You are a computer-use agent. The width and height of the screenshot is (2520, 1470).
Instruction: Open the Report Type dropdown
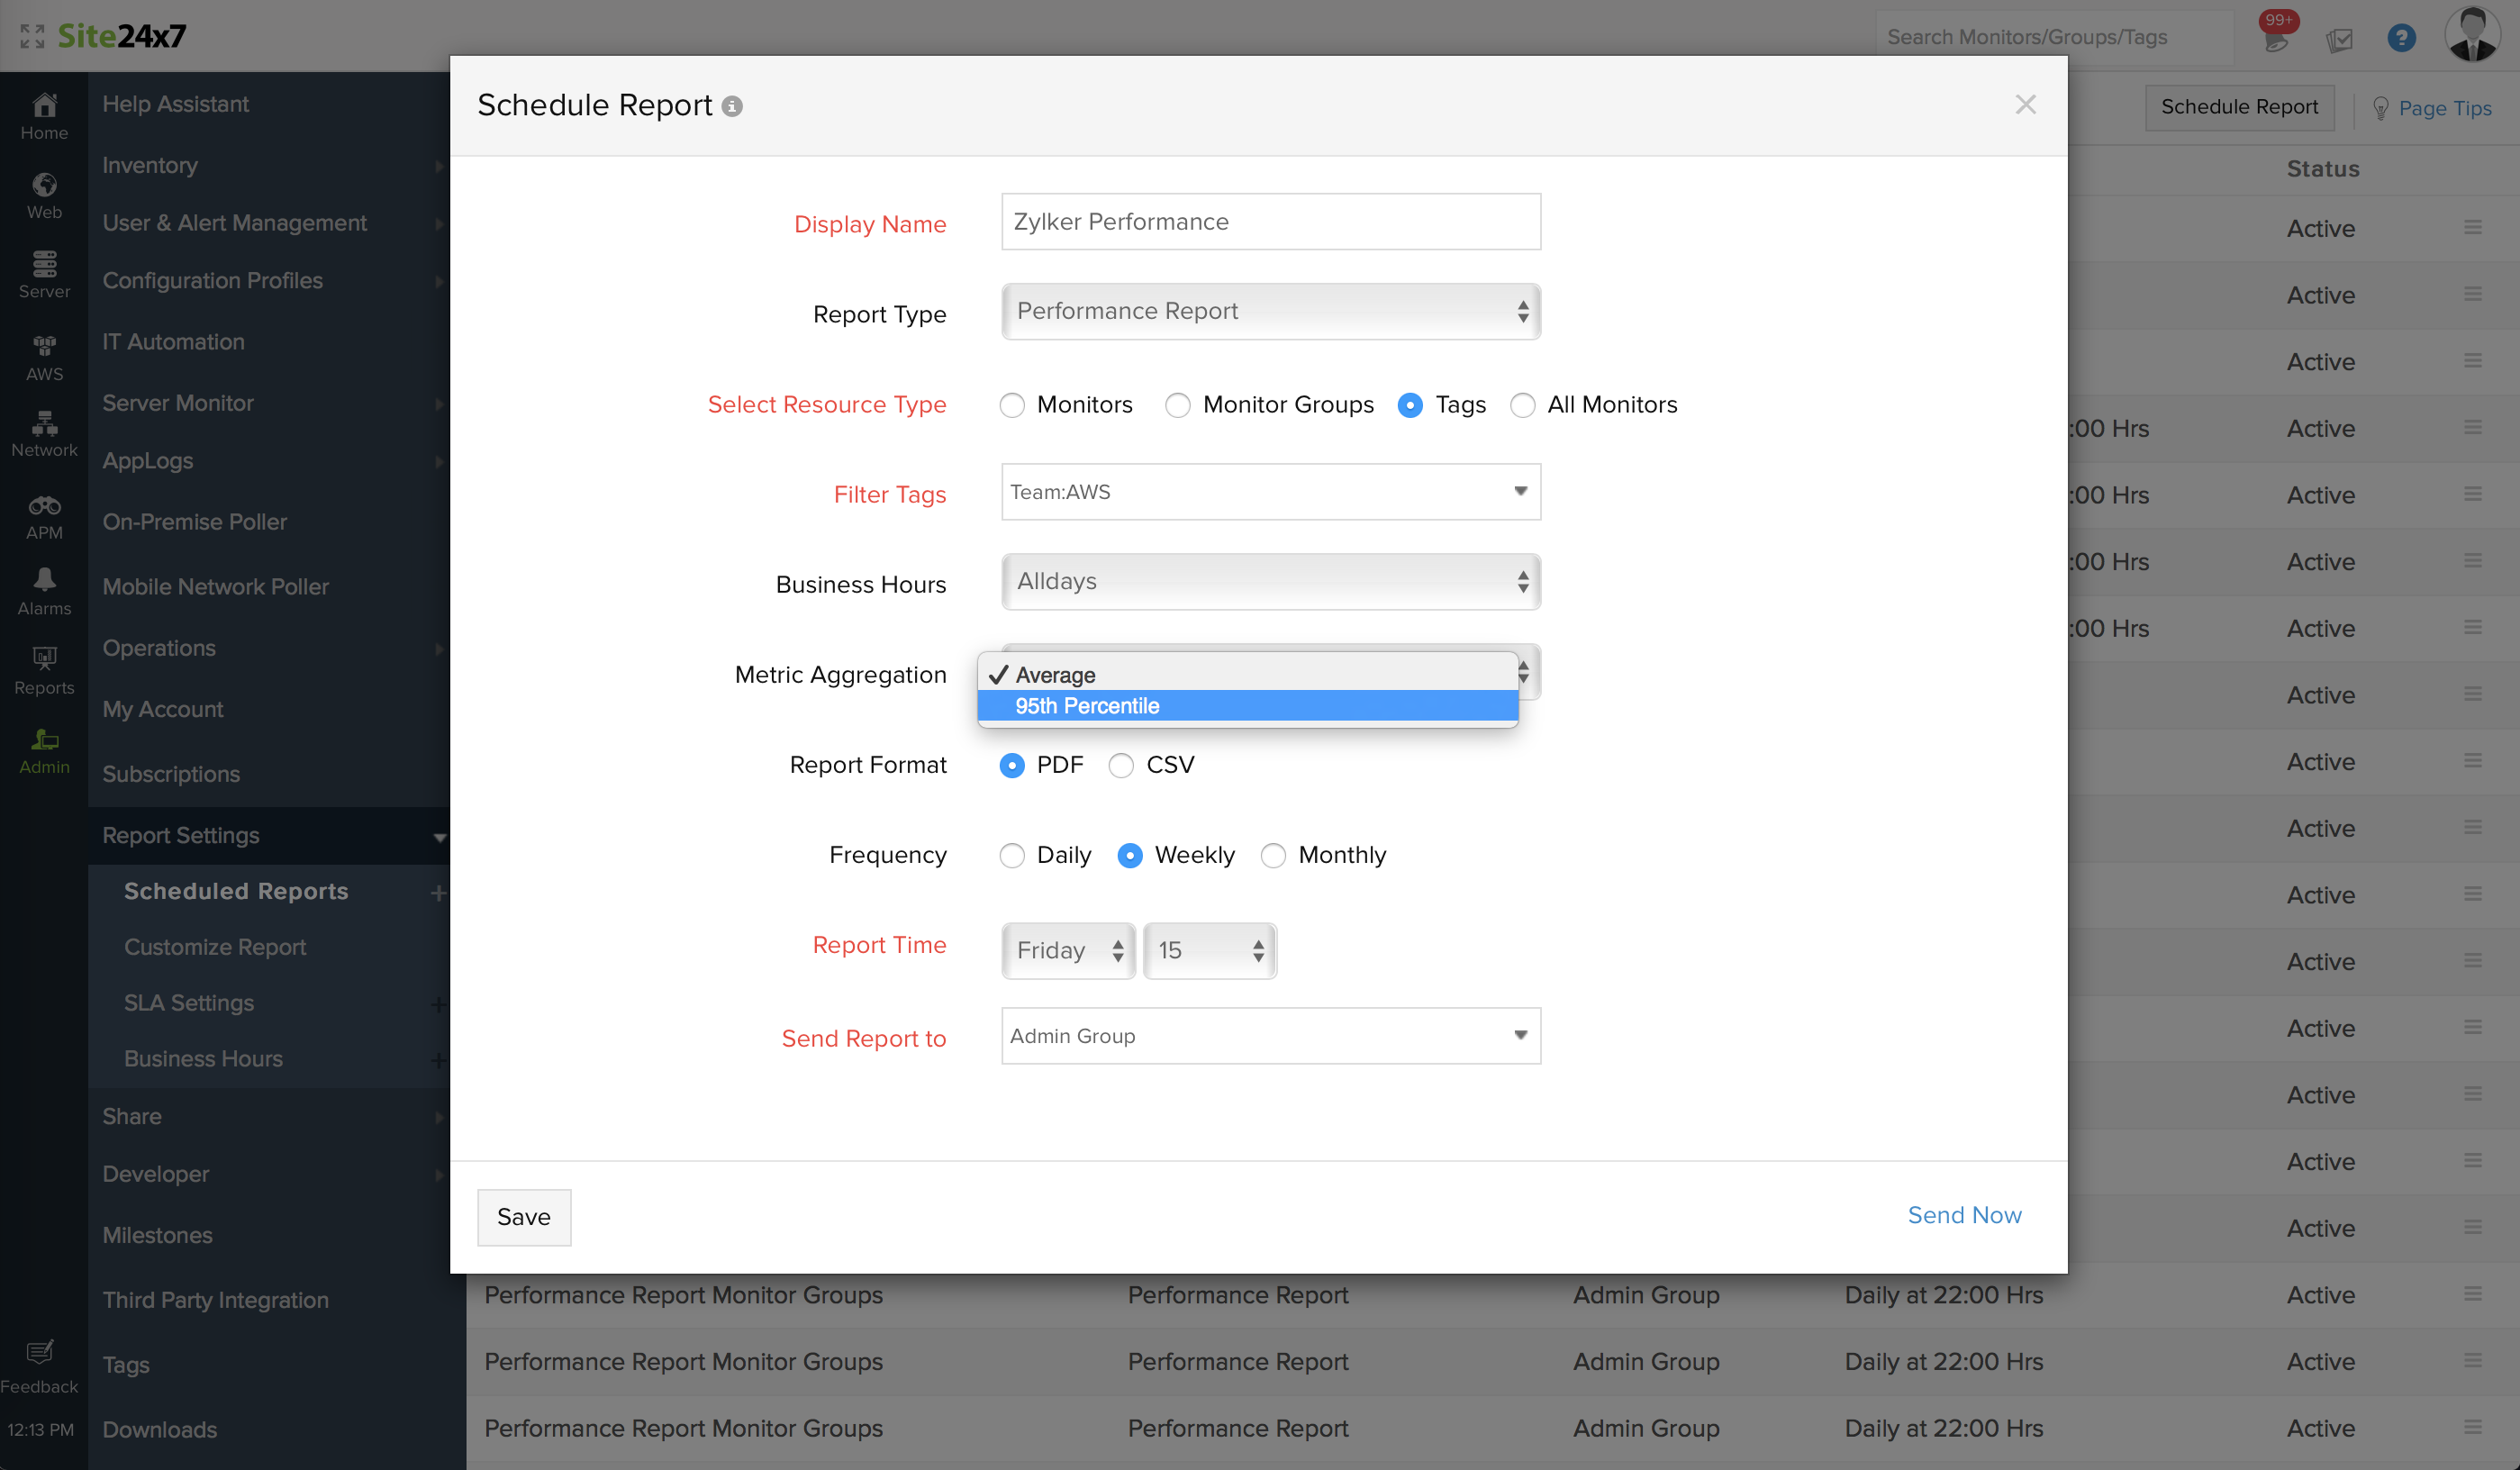[1270, 311]
